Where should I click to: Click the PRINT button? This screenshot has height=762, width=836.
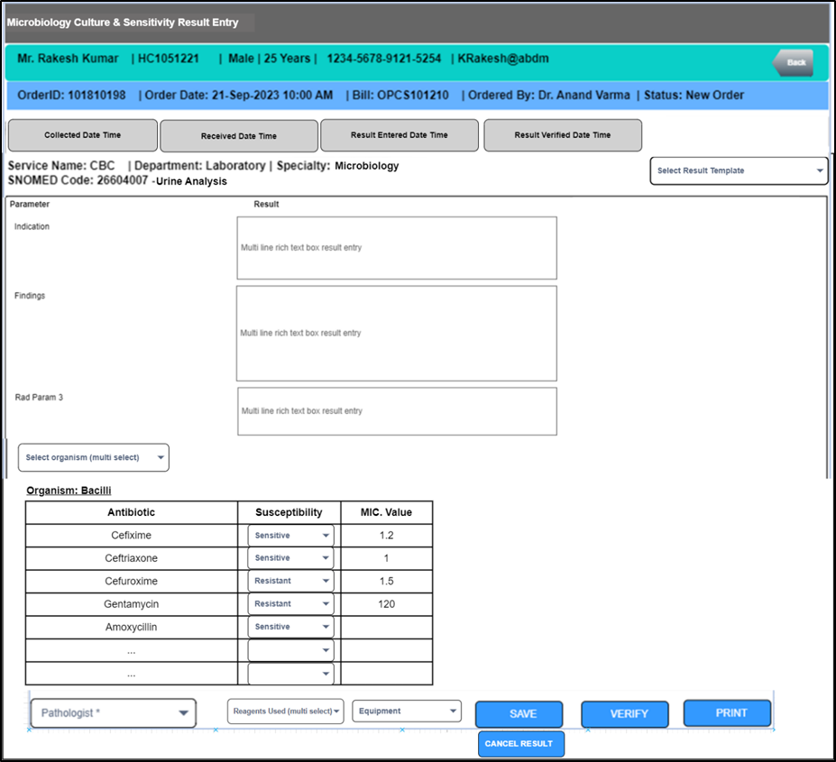727,713
